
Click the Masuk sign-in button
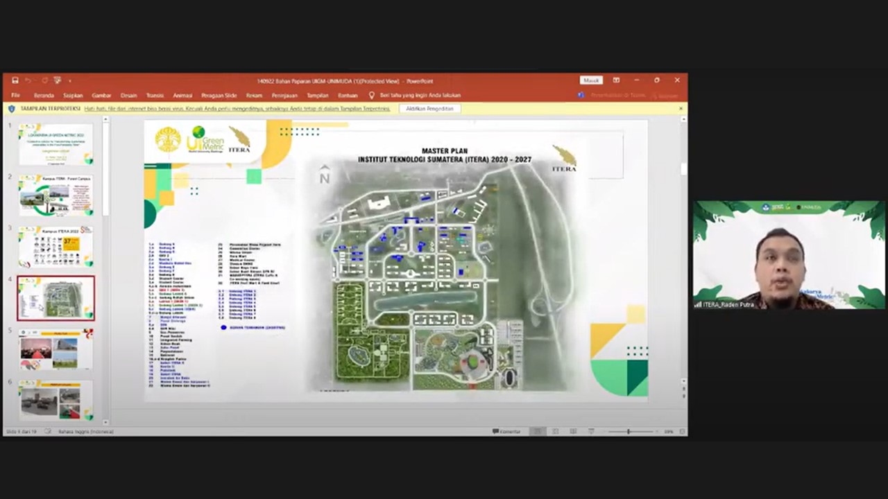click(x=591, y=80)
